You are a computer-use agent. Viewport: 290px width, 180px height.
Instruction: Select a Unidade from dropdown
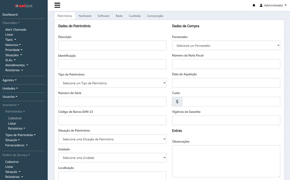click(112, 158)
